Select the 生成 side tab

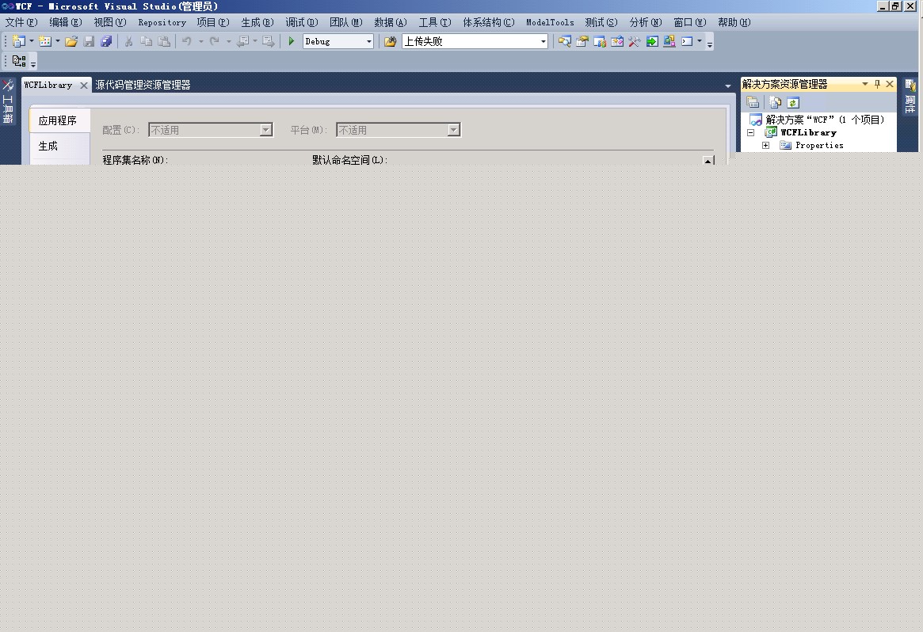click(59, 146)
